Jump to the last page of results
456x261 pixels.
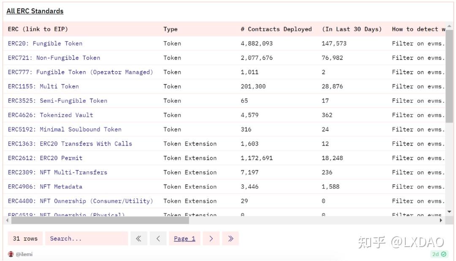pos(231,239)
